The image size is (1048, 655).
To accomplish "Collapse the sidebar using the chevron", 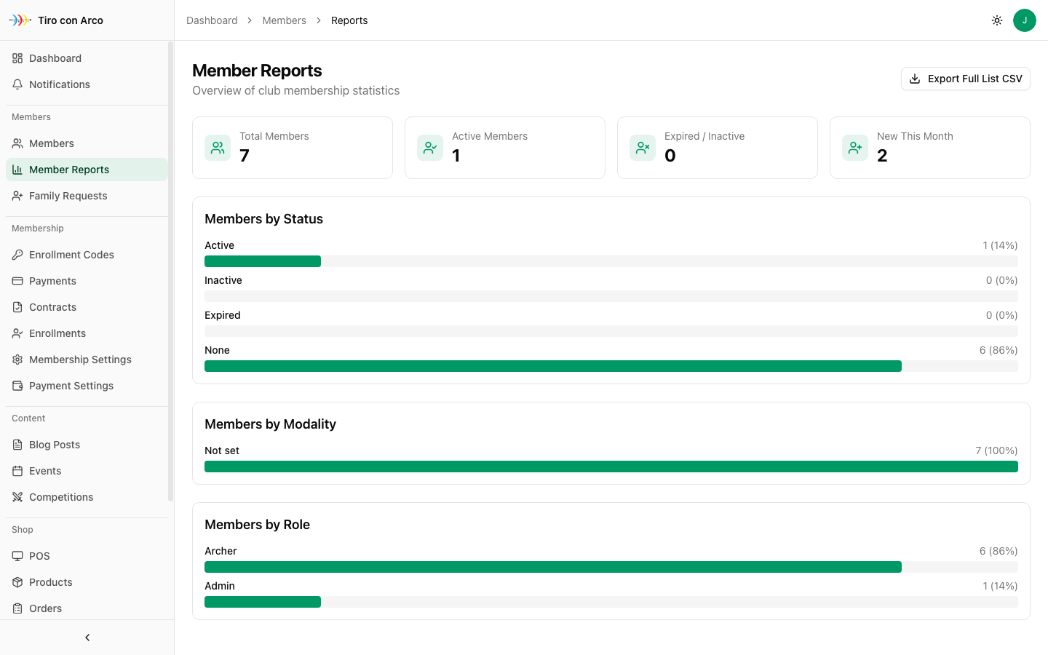I will click(x=87, y=638).
